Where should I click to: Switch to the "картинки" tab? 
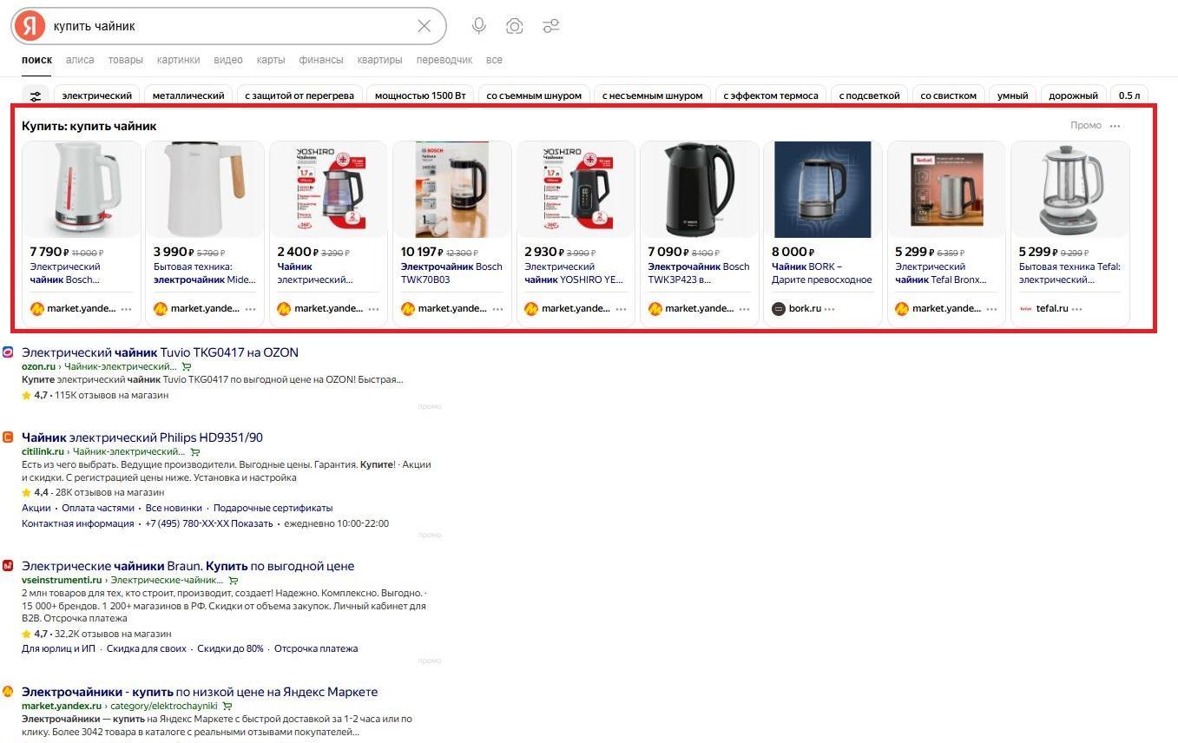178,60
